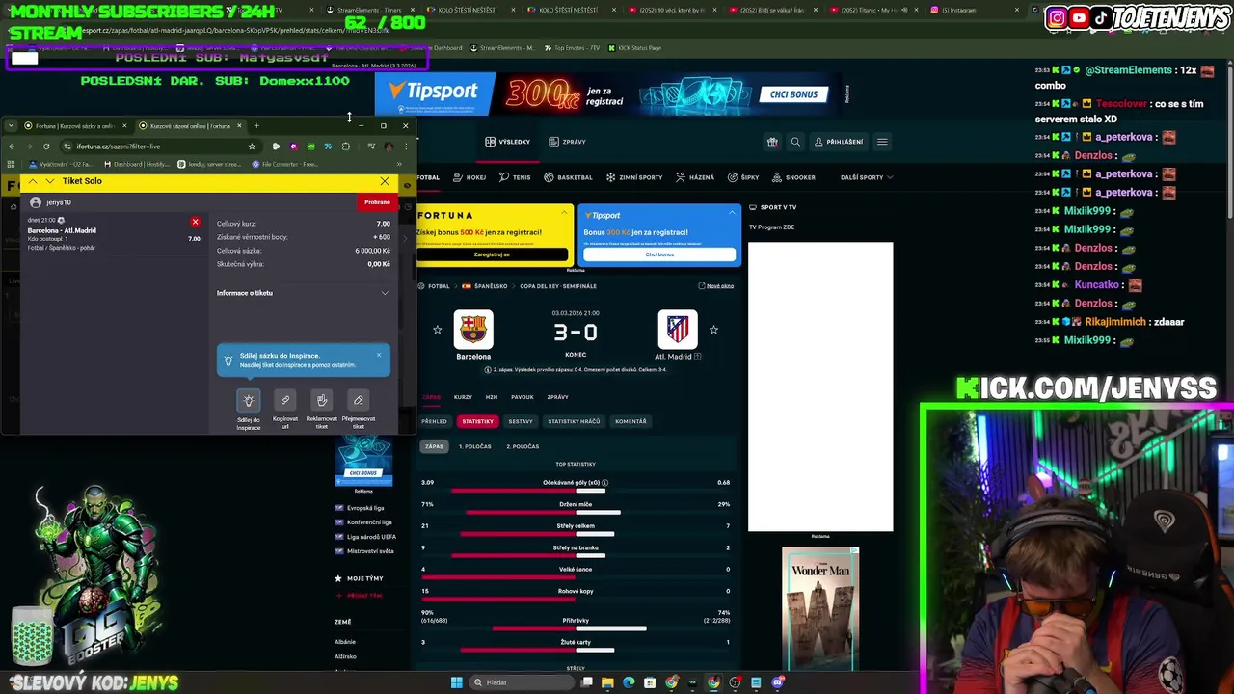Select the STATISTIKY HRÁČŮ sub-tab
This screenshot has height=694, width=1234.
574,421
